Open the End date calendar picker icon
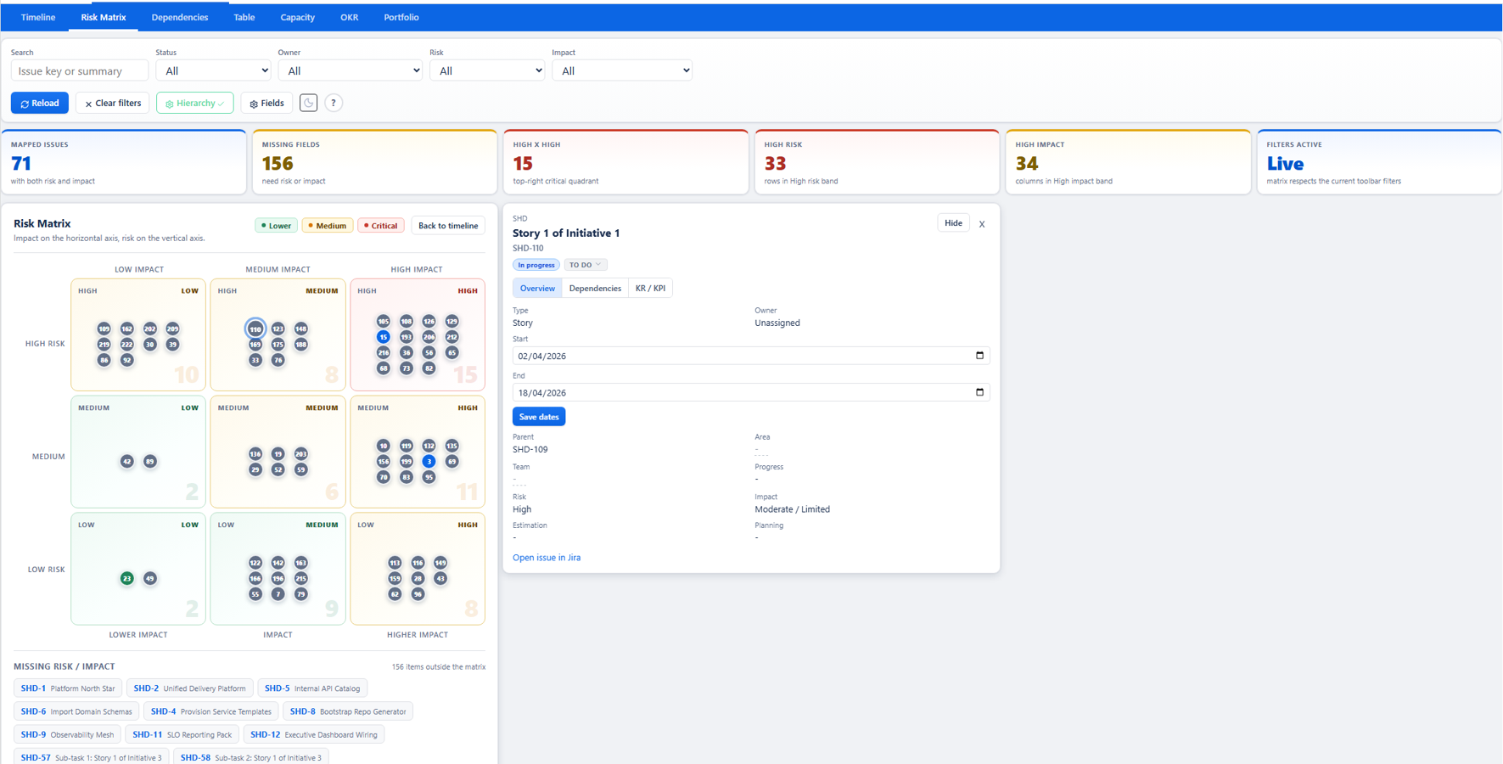Screen dimensions: 1503x764 979,392
